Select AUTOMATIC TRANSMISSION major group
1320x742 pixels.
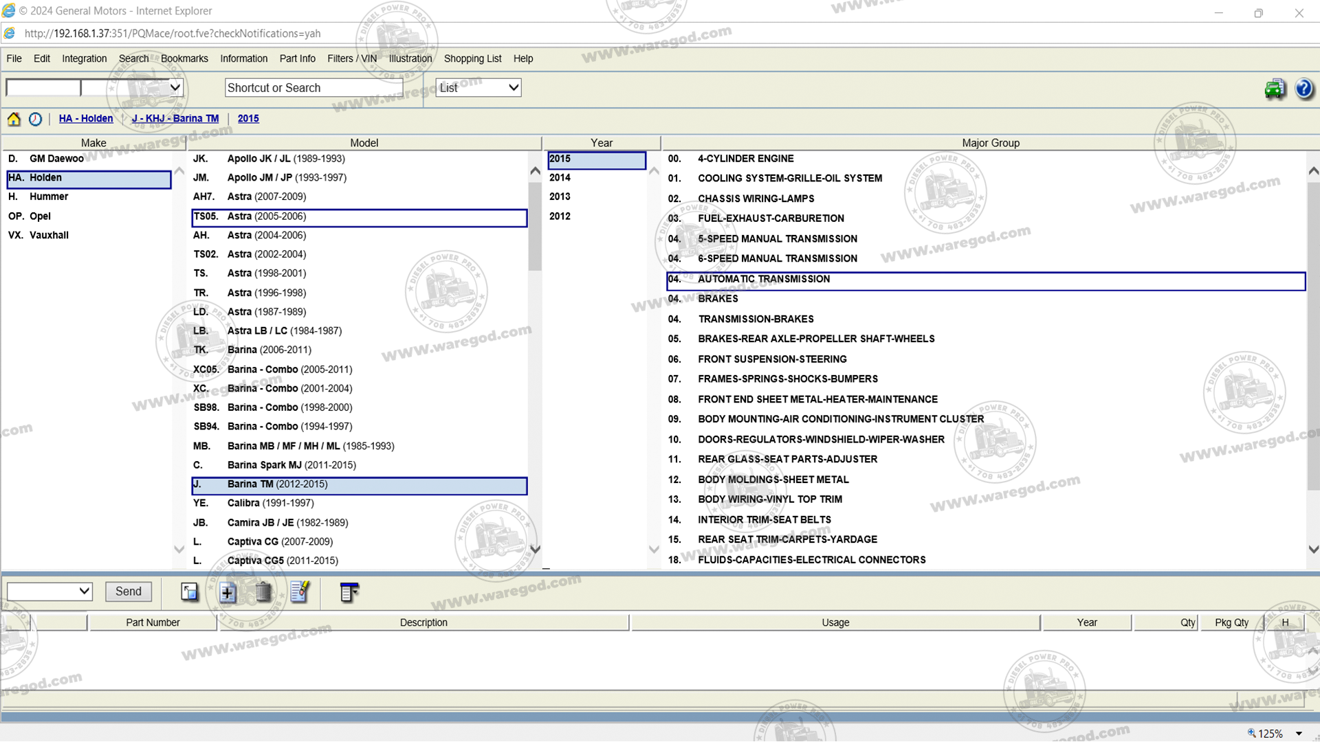pos(763,279)
